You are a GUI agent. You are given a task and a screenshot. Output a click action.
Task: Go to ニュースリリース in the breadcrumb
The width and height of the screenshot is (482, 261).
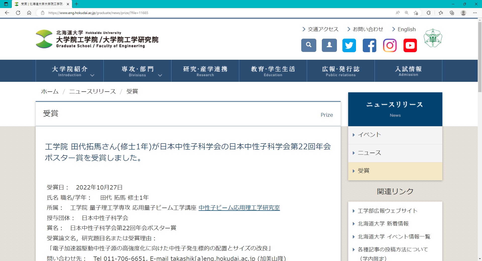(92, 91)
